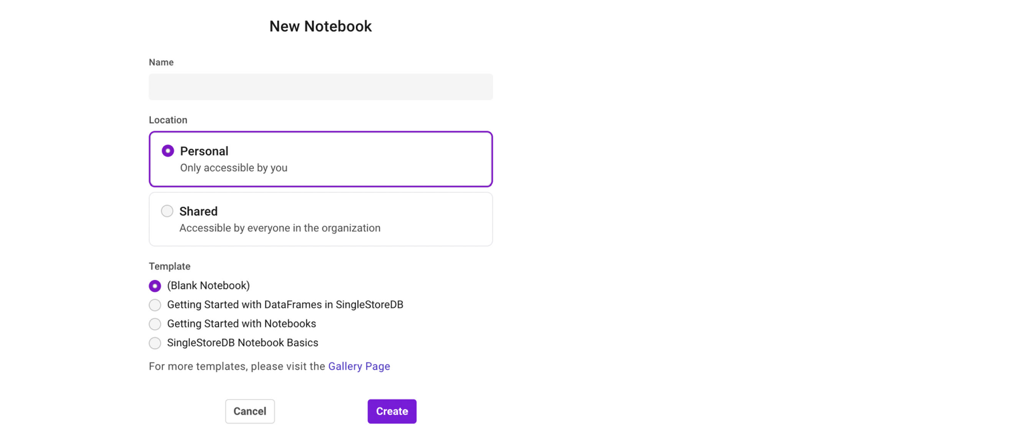Click the "Shared" option title text
The width and height of the screenshot is (1026, 440).
coord(198,211)
